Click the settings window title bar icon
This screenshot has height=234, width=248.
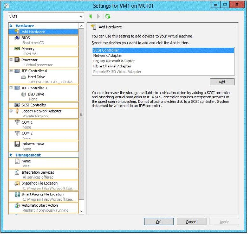click(6, 6)
